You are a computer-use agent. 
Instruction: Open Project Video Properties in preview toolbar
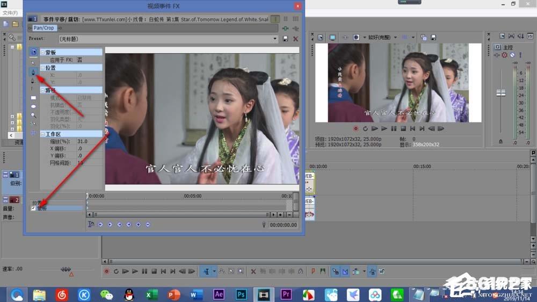click(x=320, y=38)
